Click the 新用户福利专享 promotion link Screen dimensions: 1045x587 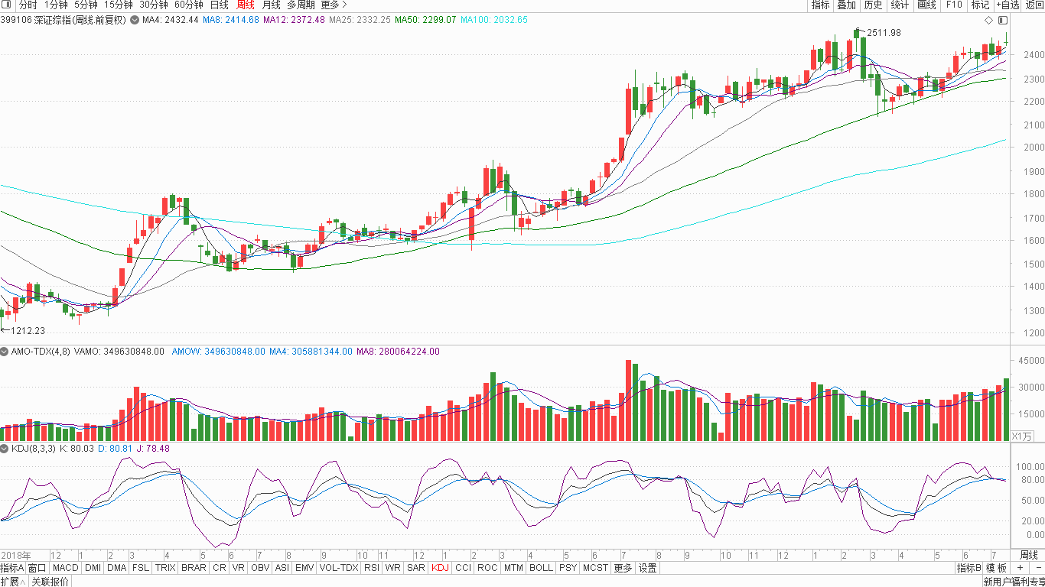click(1014, 582)
